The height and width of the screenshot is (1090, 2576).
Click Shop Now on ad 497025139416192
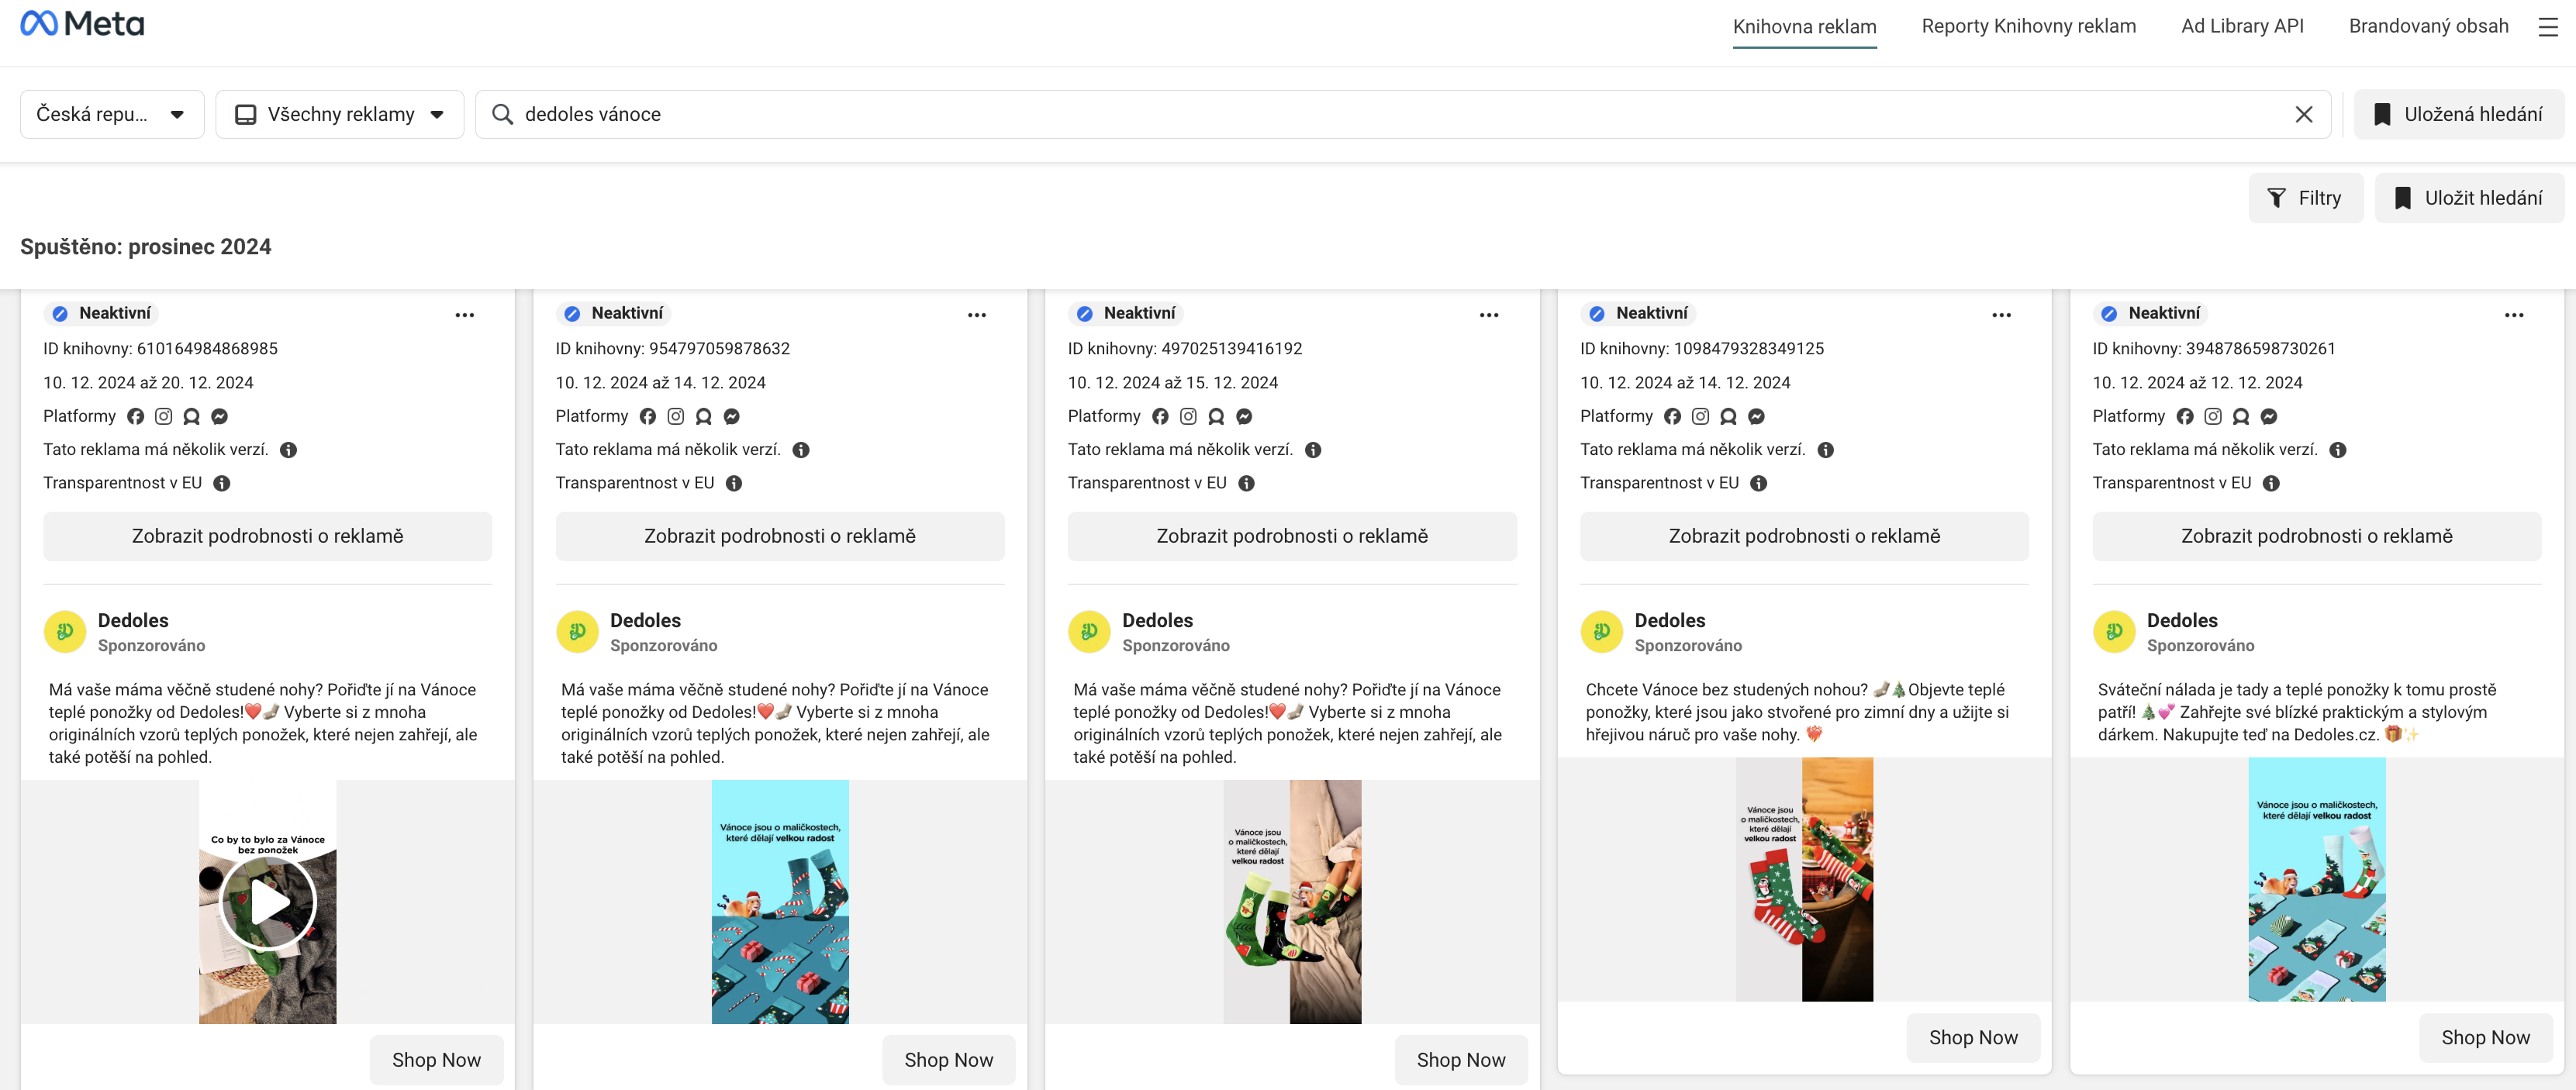[x=1461, y=1060]
